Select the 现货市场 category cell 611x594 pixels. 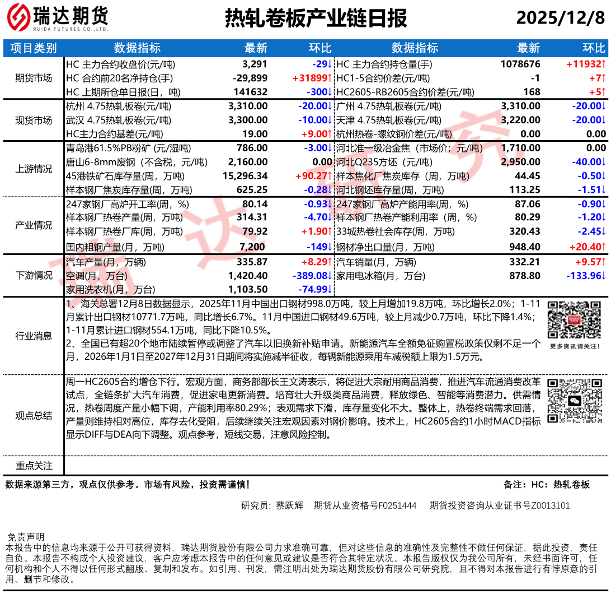34,120
